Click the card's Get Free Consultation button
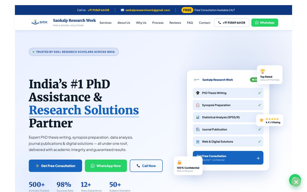The image size is (307, 192). 228,158
